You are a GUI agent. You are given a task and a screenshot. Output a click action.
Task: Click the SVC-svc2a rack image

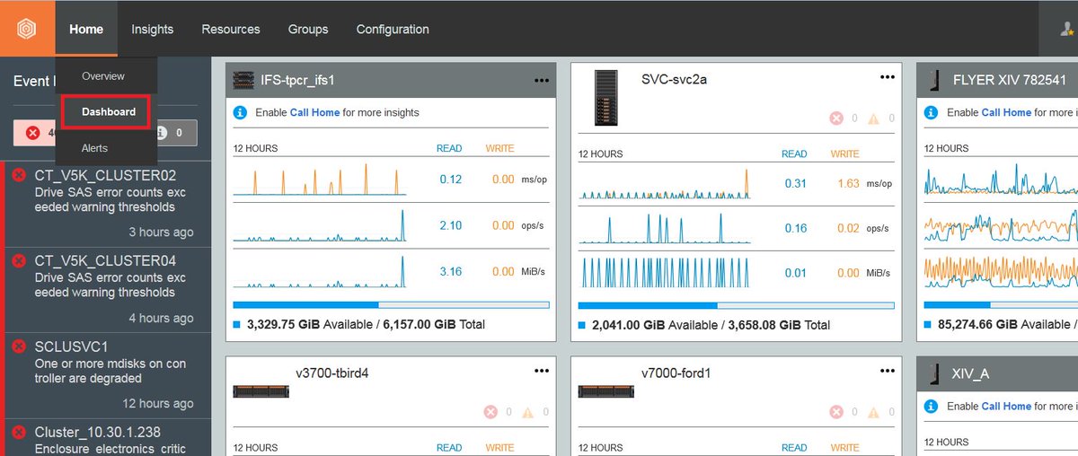tap(606, 97)
